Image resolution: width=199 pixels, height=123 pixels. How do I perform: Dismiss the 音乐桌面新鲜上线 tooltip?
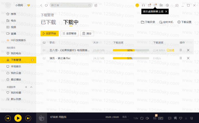(x=166, y=11)
